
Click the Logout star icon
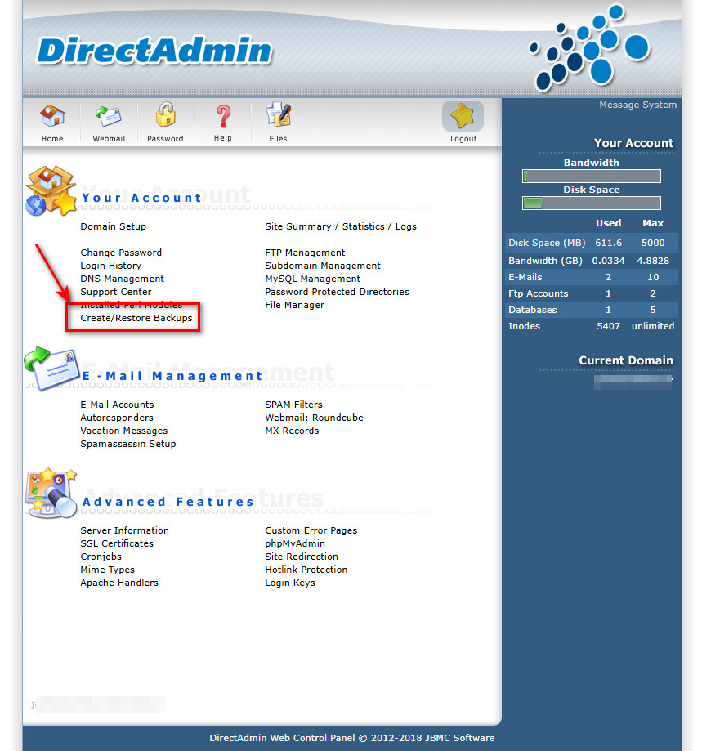click(463, 117)
